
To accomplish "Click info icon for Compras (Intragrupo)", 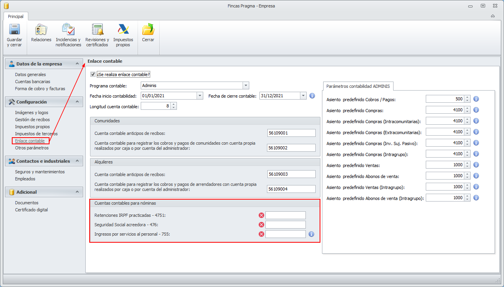I will click(476, 154).
